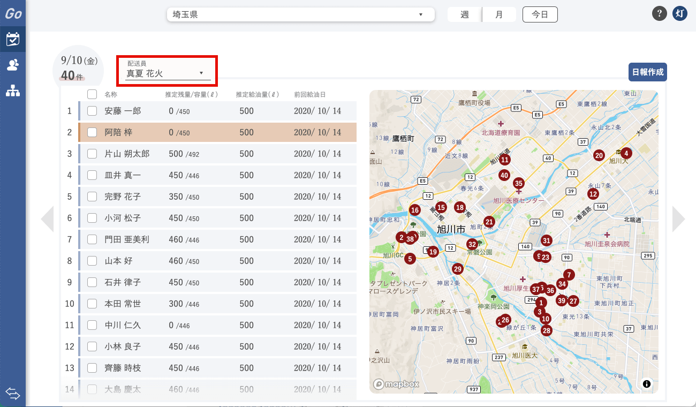Select map marker 4
This screenshot has height=407, width=696.
click(x=626, y=153)
